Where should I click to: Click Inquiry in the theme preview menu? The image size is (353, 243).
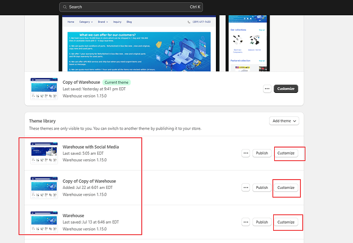click(x=117, y=22)
